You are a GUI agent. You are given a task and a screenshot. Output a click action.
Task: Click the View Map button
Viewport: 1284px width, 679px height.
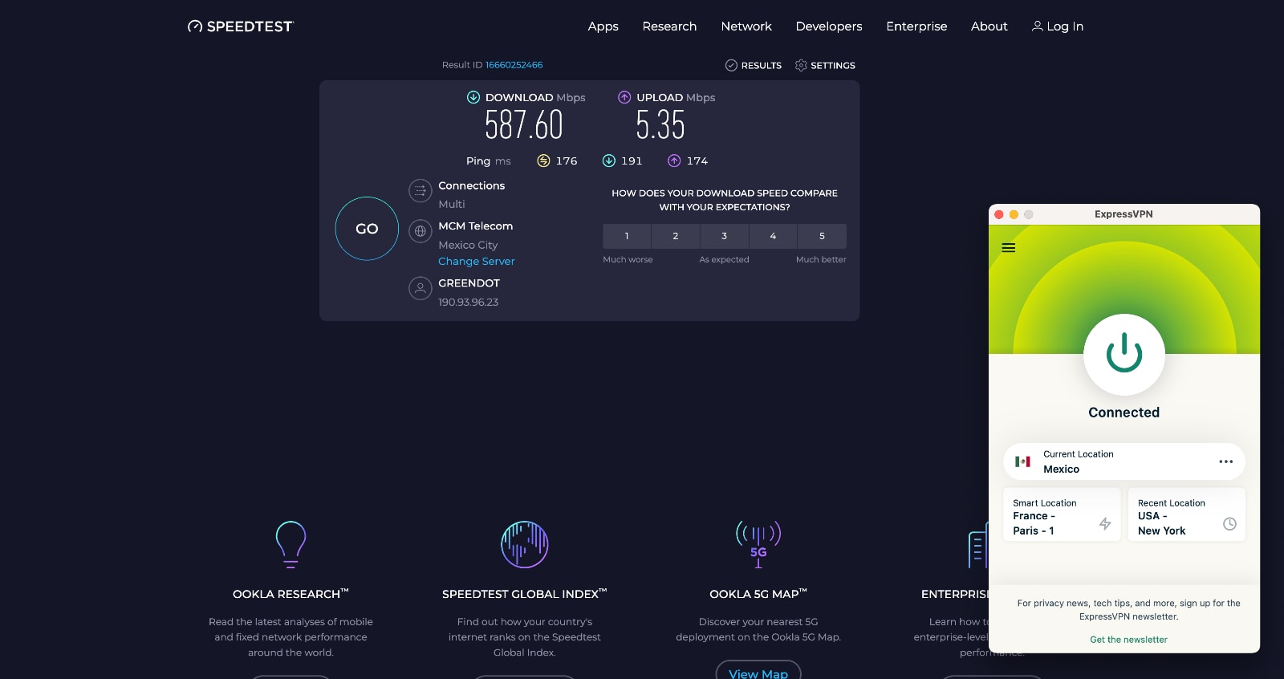point(758,672)
